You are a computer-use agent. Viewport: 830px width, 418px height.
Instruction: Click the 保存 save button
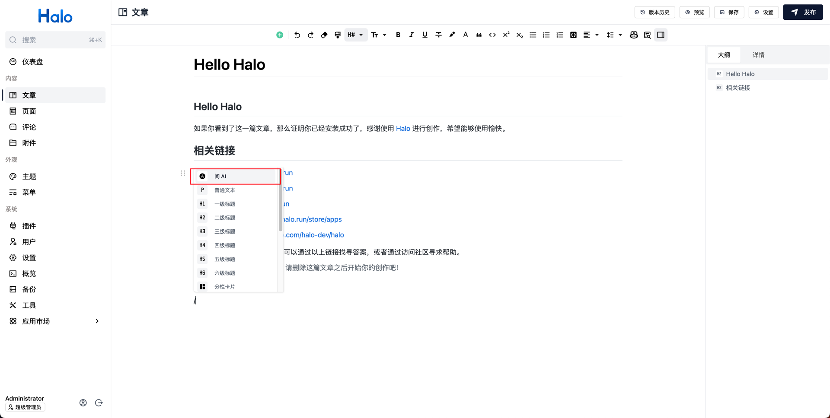click(729, 12)
